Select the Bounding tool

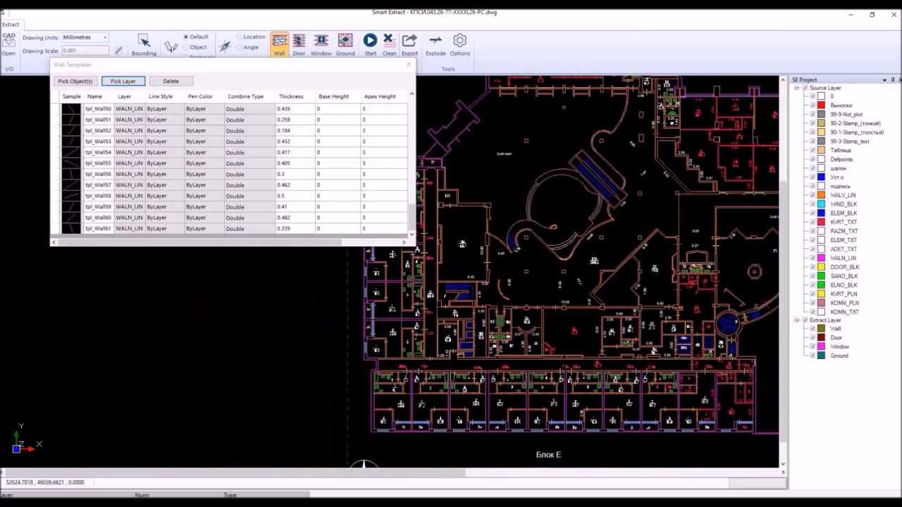coord(144,45)
